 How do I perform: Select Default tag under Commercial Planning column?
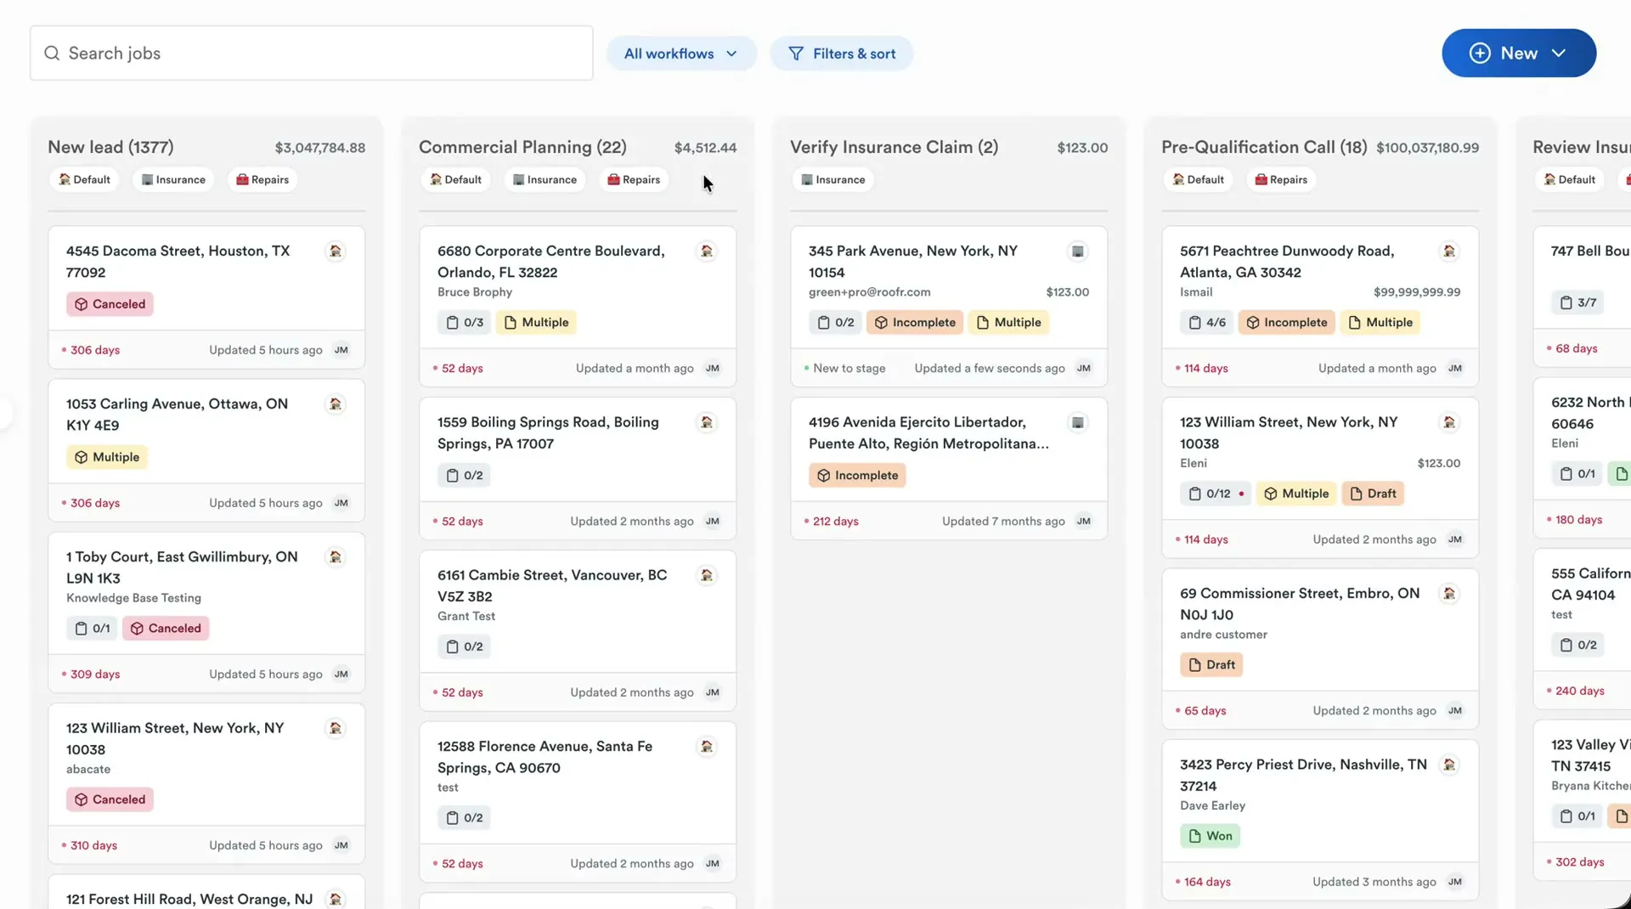(455, 179)
